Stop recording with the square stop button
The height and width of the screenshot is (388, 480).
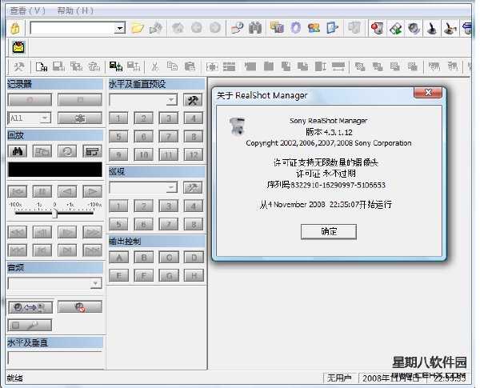pos(80,100)
